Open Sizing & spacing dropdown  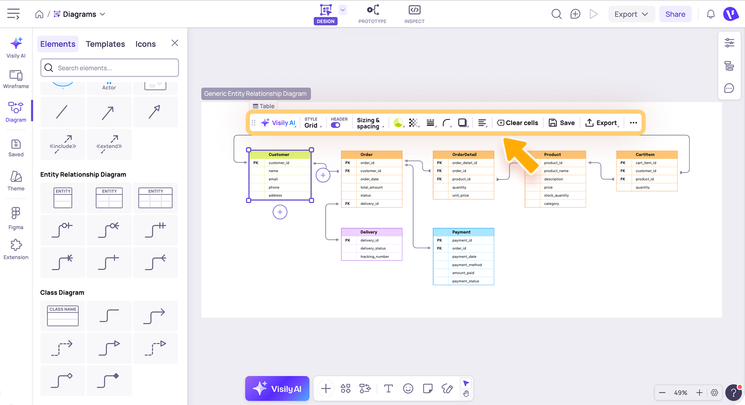pos(370,123)
